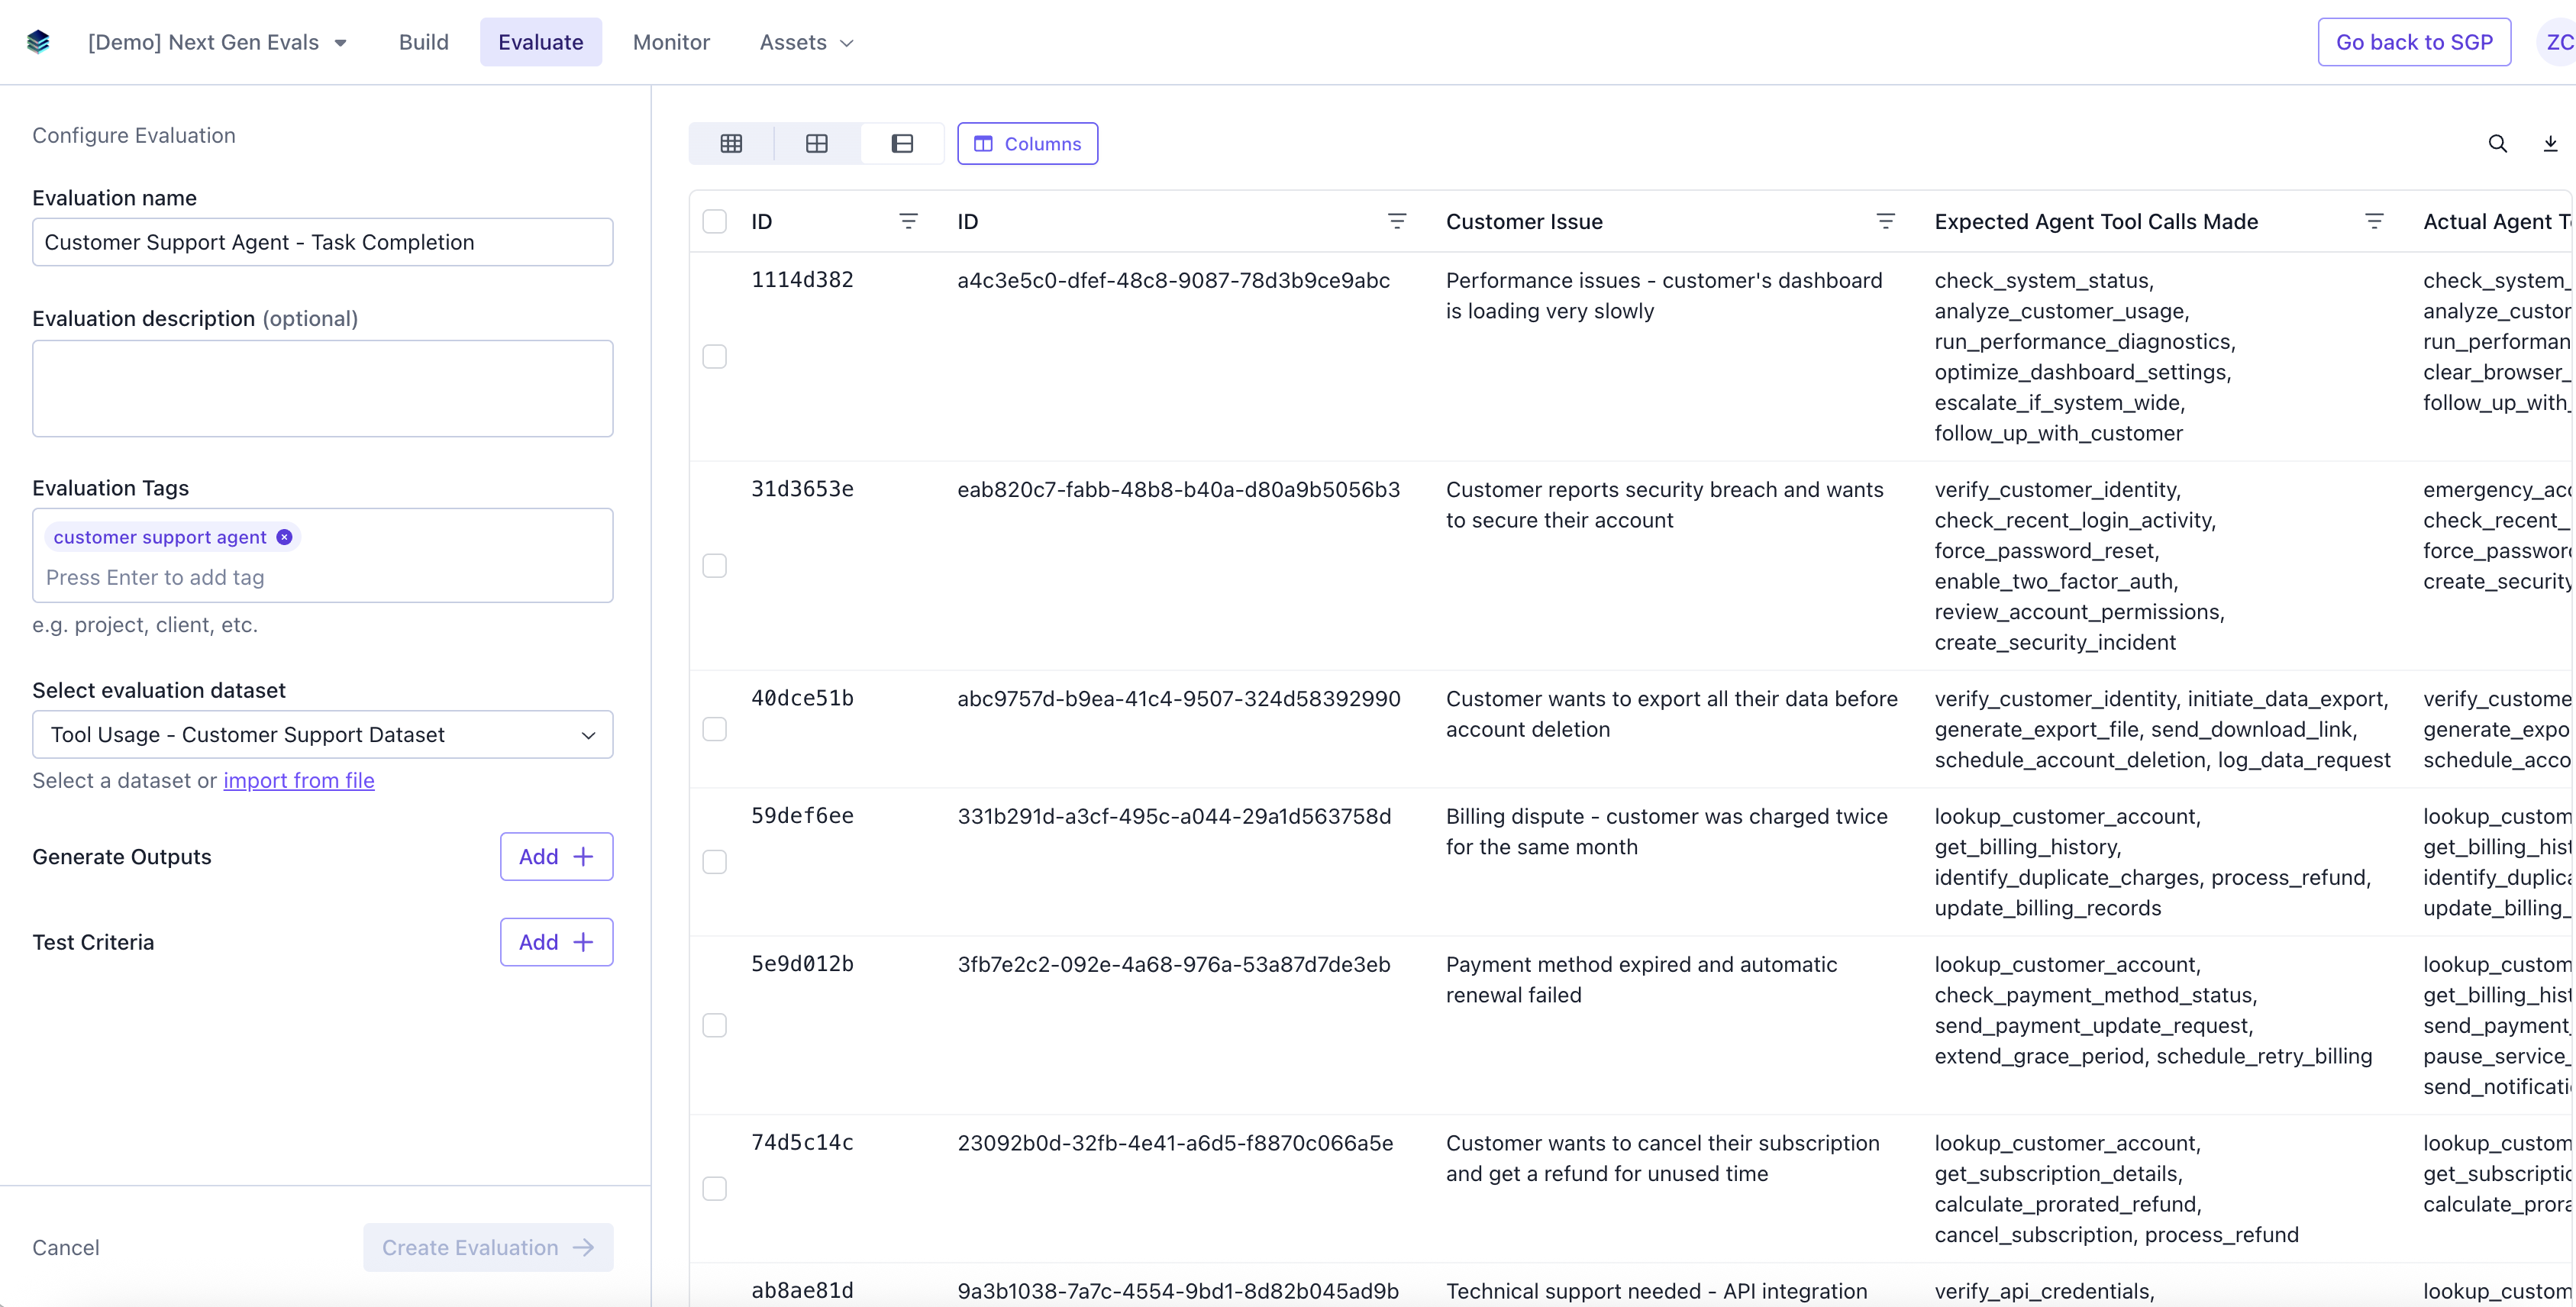Go to the Build tab
2576x1307 pixels.
(423, 42)
